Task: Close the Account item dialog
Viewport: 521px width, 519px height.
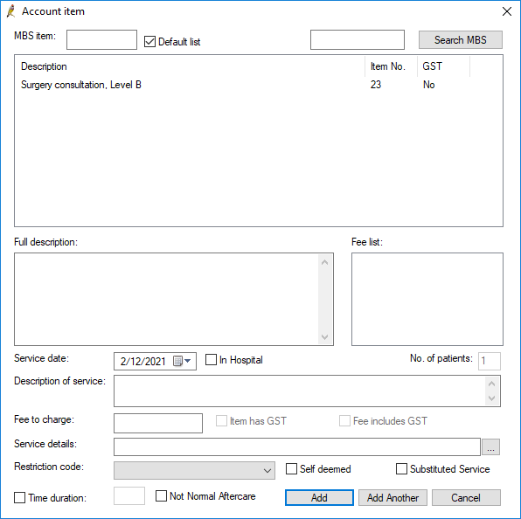Action: point(507,11)
